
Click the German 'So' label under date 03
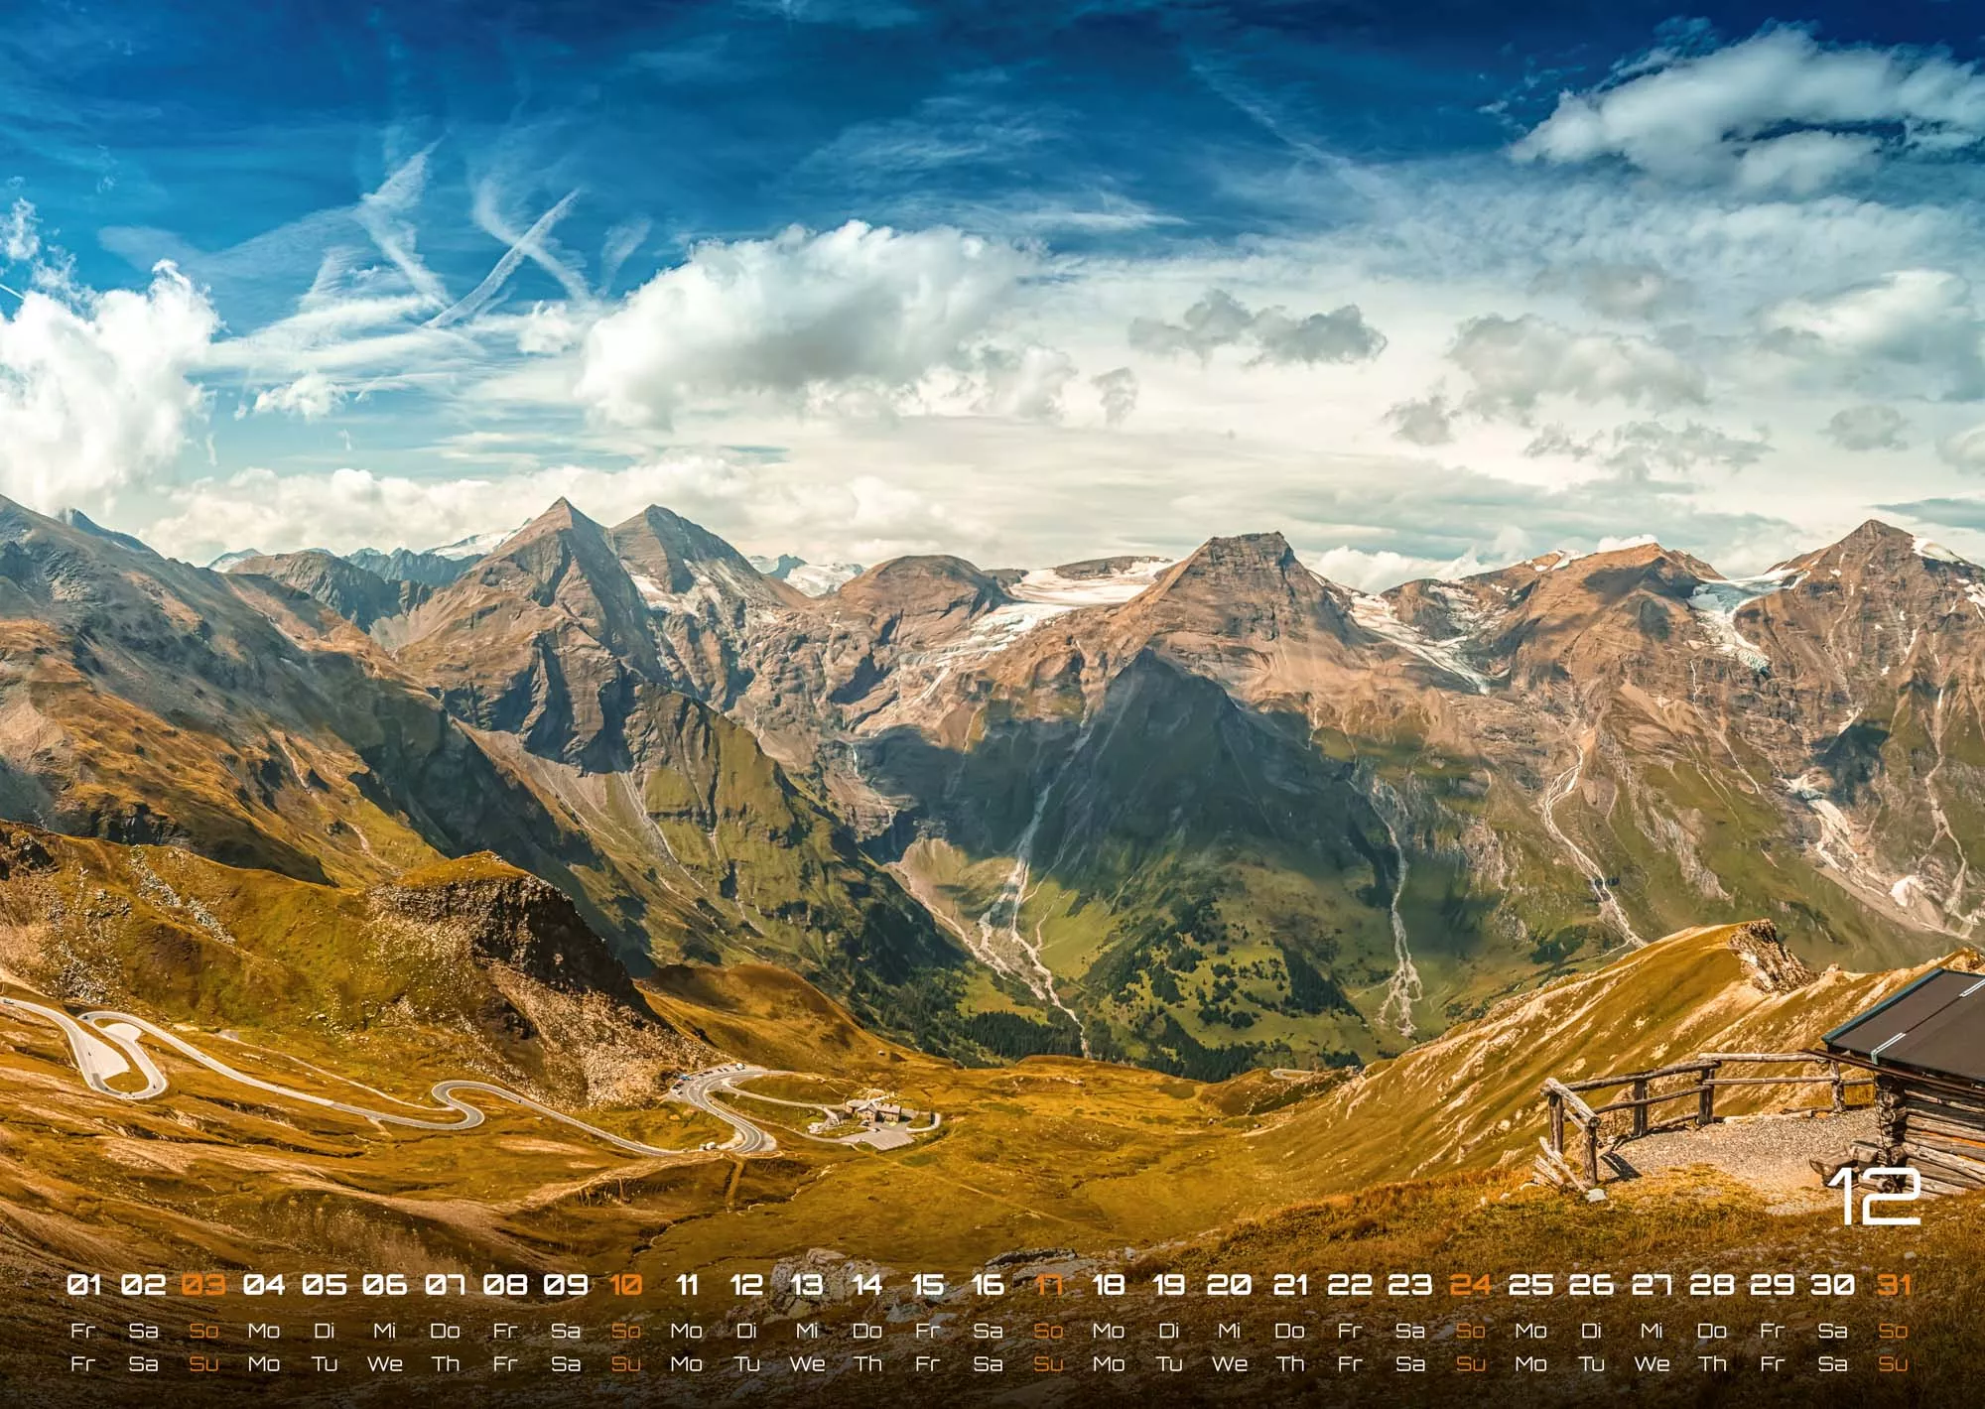pyautogui.click(x=204, y=1331)
